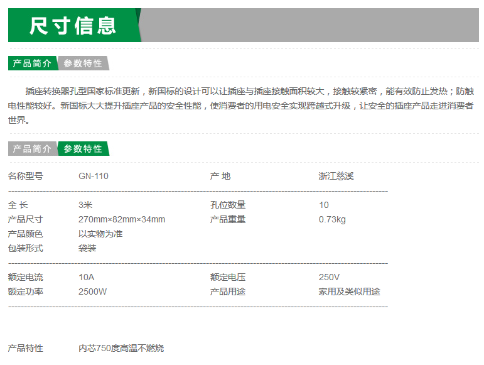The height and width of the screenshot is (365, 484).
Task: Select the gray 产品简介 tab above the specs table
Action: pyautogui.click(x=32, y=149)
